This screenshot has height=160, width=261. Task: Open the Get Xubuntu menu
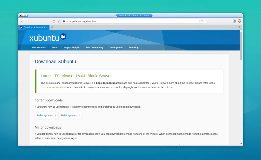tap(39, 47)
